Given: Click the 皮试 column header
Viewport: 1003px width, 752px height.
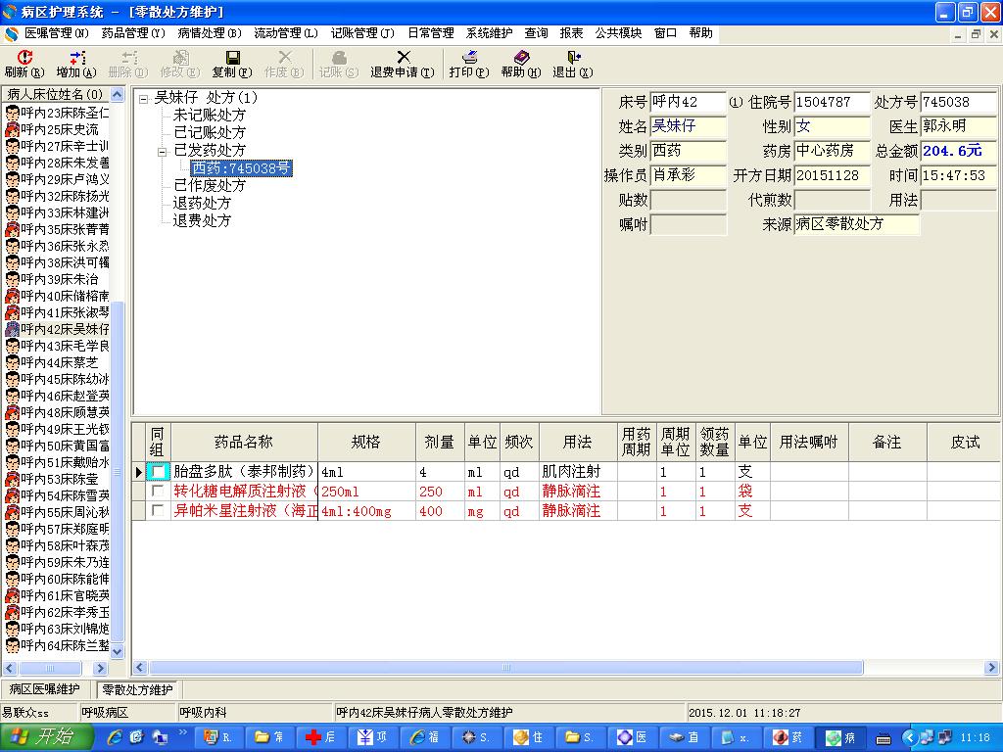Looking at the screenshot, I should click(965, 442).
